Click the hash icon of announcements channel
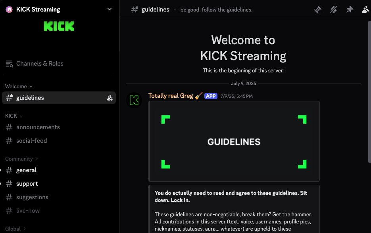Screen dimensions: 371x233 click(9, 127)
